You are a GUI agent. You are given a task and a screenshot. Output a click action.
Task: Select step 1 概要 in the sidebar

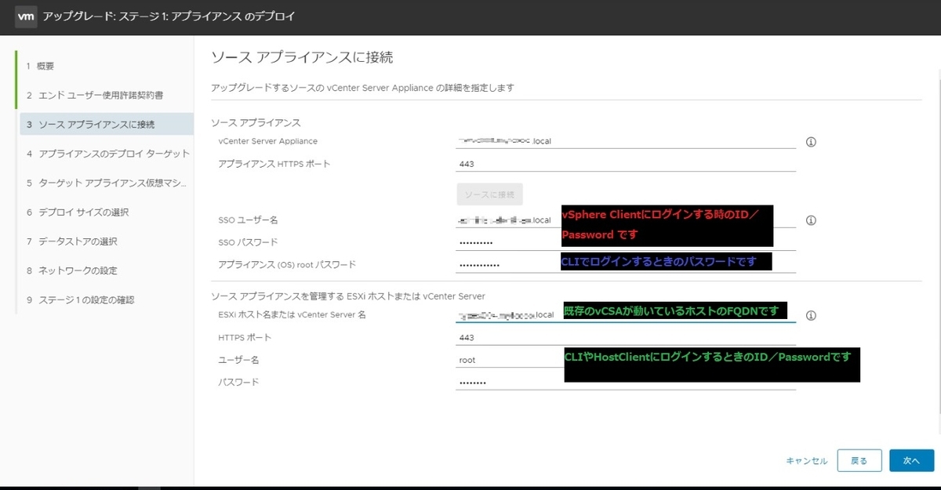pyautogui.click(x=44, y=66)
